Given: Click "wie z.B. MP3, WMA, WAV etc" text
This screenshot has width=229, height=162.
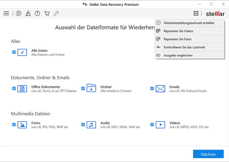Looking at the screenshot, I should [120, 127].
